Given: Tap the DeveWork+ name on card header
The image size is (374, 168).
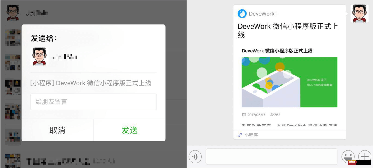Looking at the screenshot, I should tap(263, 14).
